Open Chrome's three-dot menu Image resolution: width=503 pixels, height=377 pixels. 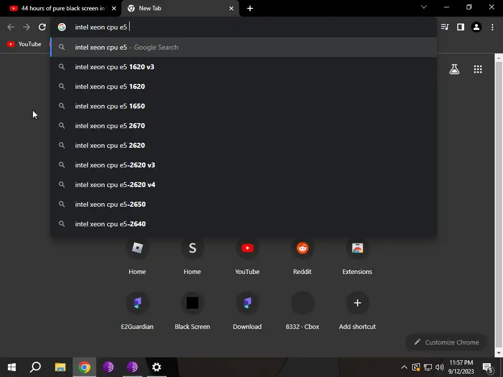click(x=492, y=27)
